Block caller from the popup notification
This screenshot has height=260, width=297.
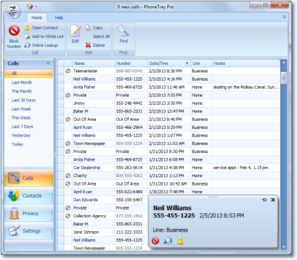click(155, 241)
